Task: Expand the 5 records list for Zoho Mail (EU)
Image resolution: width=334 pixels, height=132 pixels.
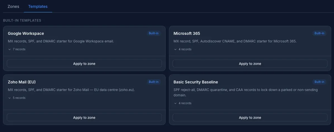Action: click(17, 98)
